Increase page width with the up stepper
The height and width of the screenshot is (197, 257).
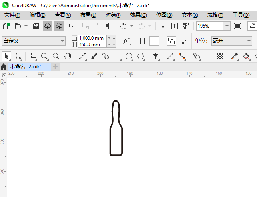pos(114,38)
